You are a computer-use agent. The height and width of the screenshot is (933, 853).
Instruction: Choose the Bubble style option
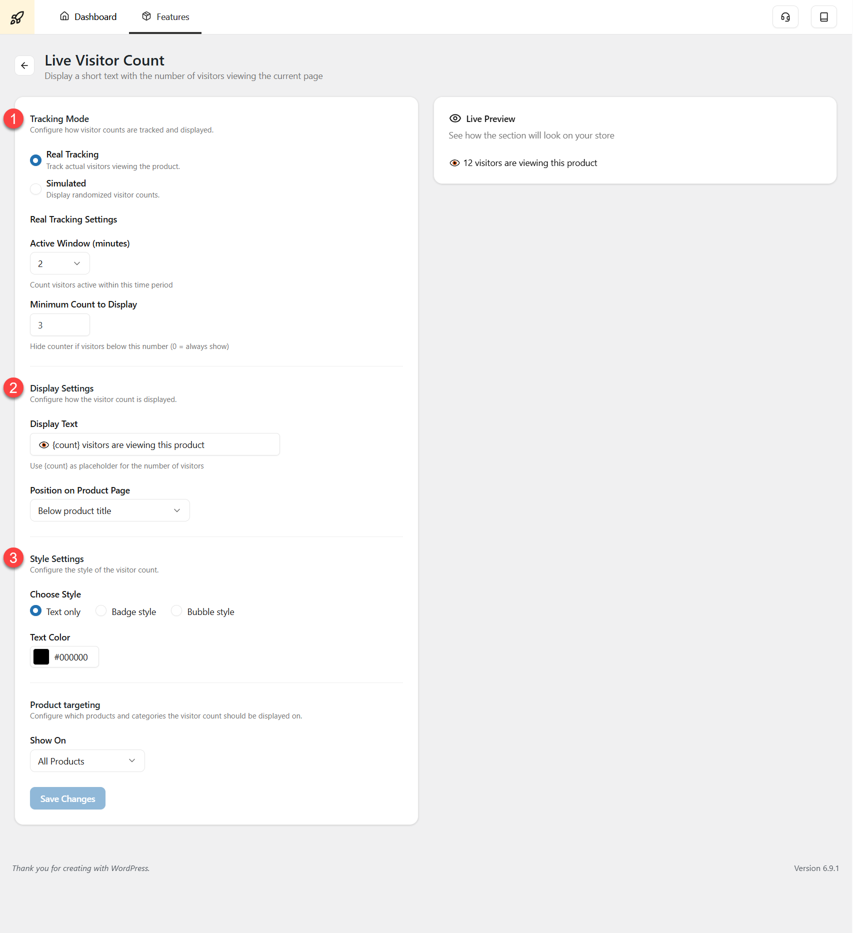[176, 611]
